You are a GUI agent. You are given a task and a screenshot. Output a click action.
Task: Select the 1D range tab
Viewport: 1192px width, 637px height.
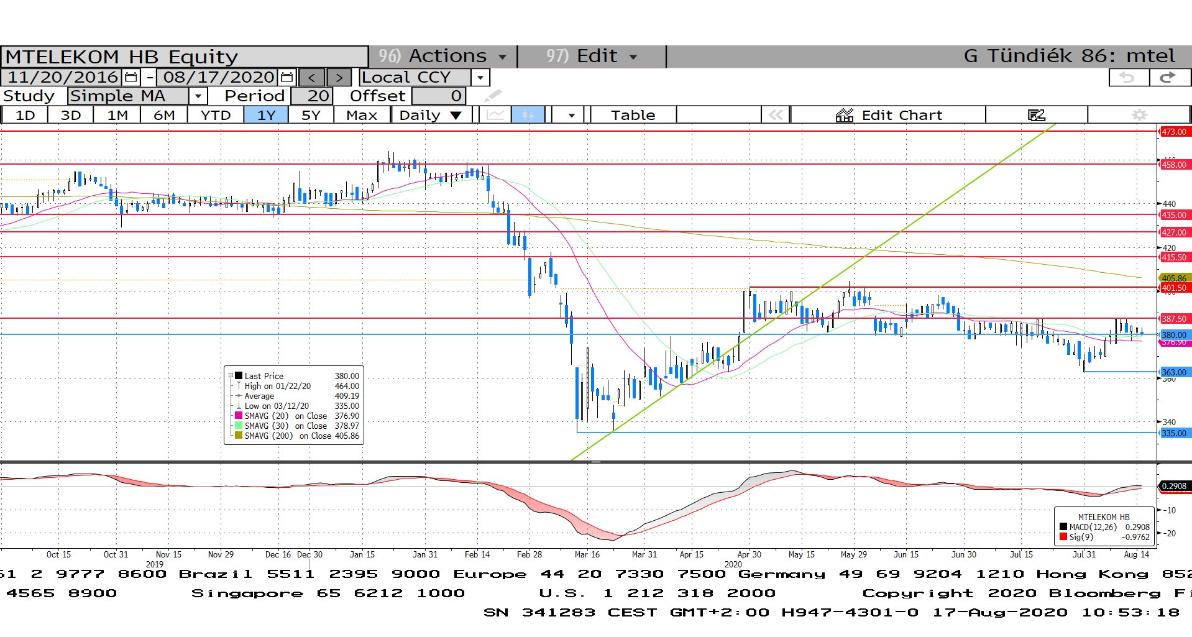tap(25, 115)
